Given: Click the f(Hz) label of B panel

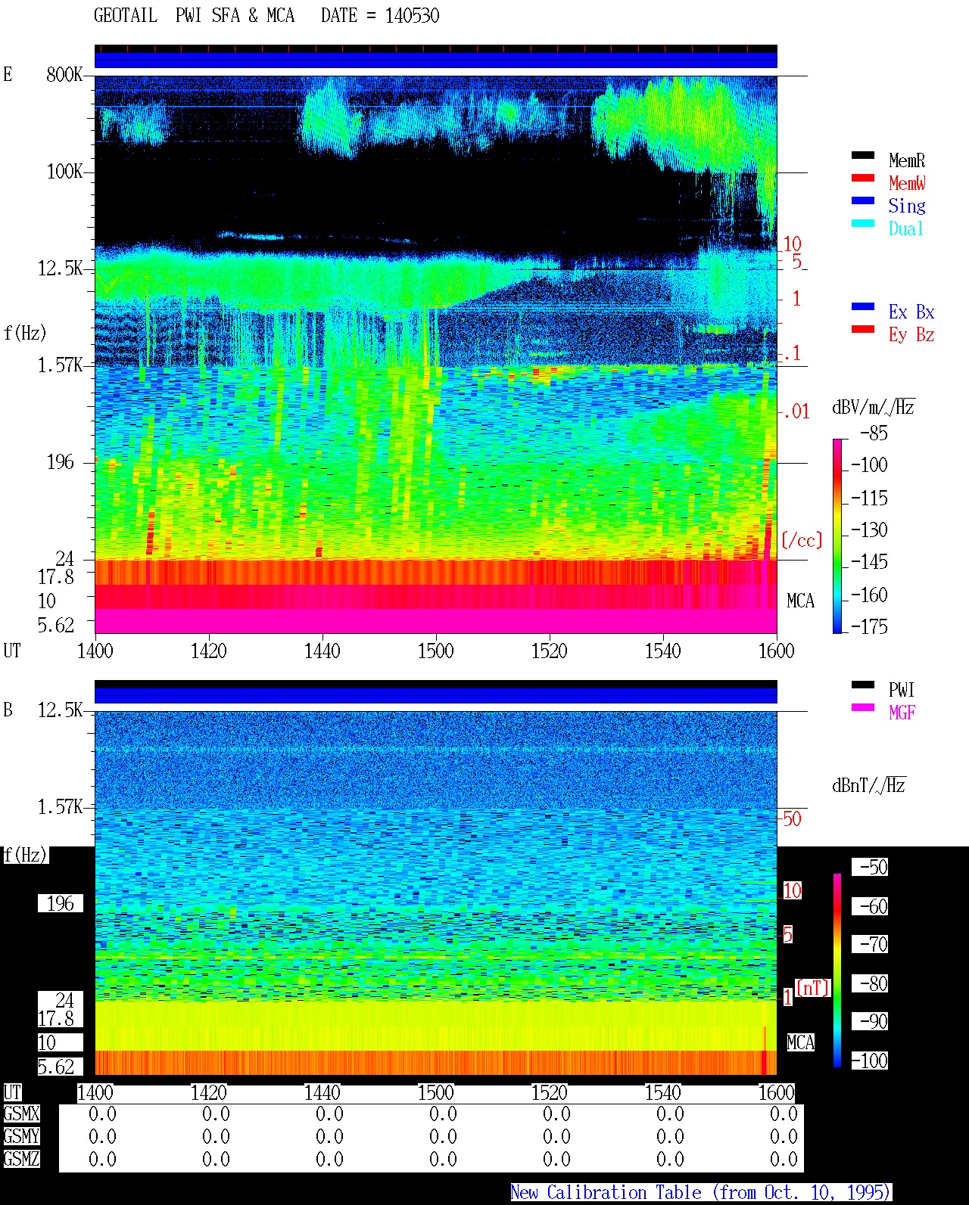Looking at the screenshot, I should [25, 855].
